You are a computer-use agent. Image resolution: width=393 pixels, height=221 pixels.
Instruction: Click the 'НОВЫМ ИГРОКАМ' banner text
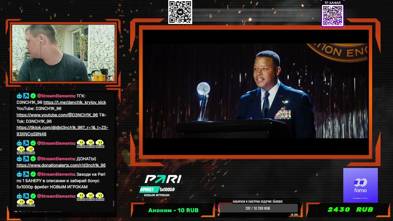click(x=157, y=195)
